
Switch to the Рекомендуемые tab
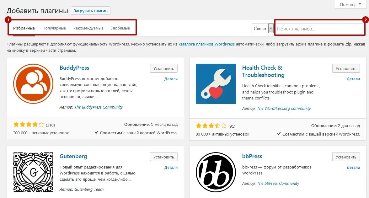(x=88, y=28)
